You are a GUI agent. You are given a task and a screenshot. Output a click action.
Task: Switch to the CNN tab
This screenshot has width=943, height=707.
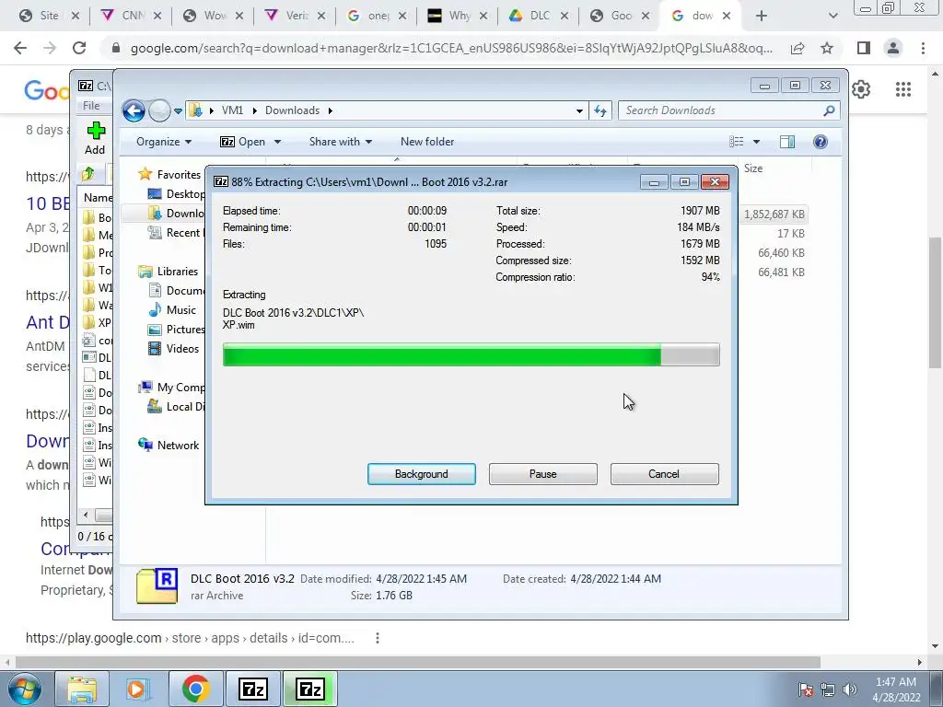tap(132, 16)
